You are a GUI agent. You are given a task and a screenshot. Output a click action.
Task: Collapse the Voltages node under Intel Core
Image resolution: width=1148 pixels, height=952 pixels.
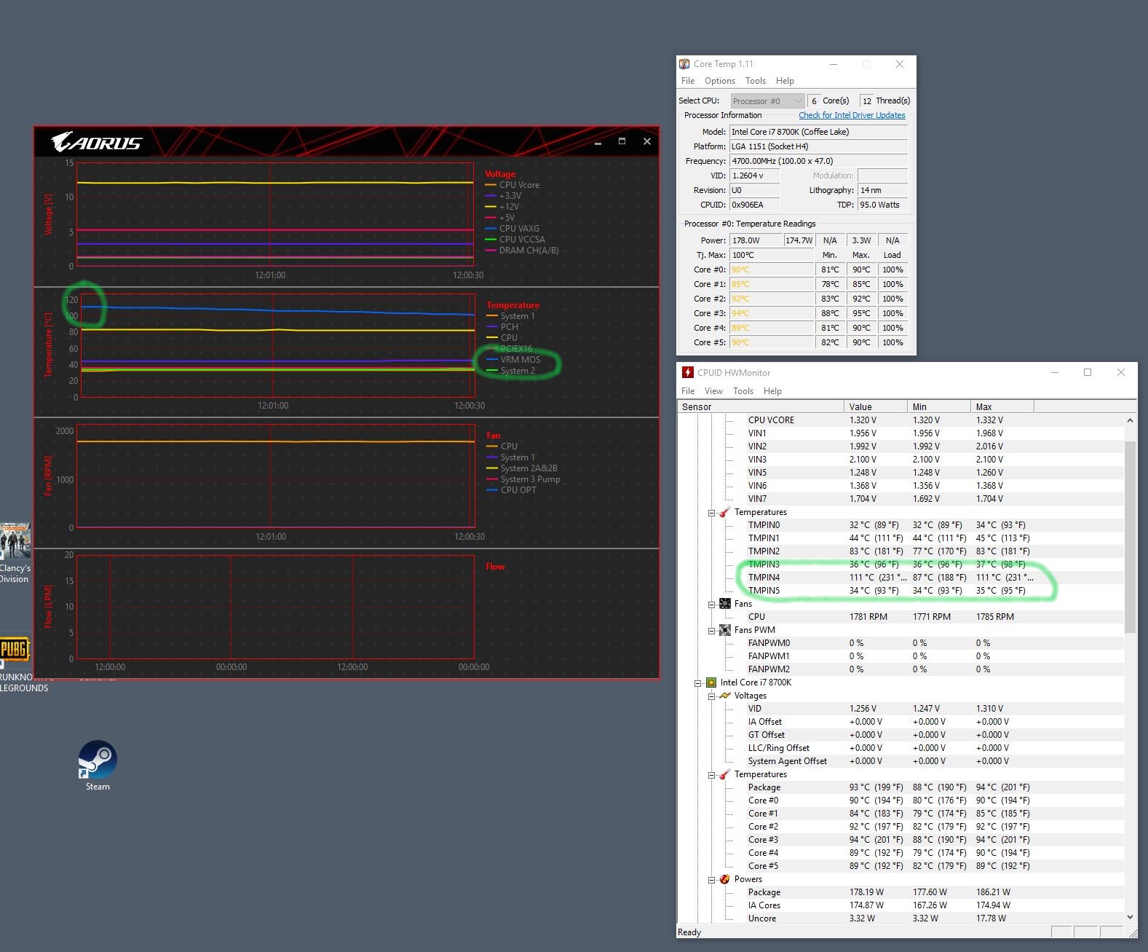coord(712,696)
